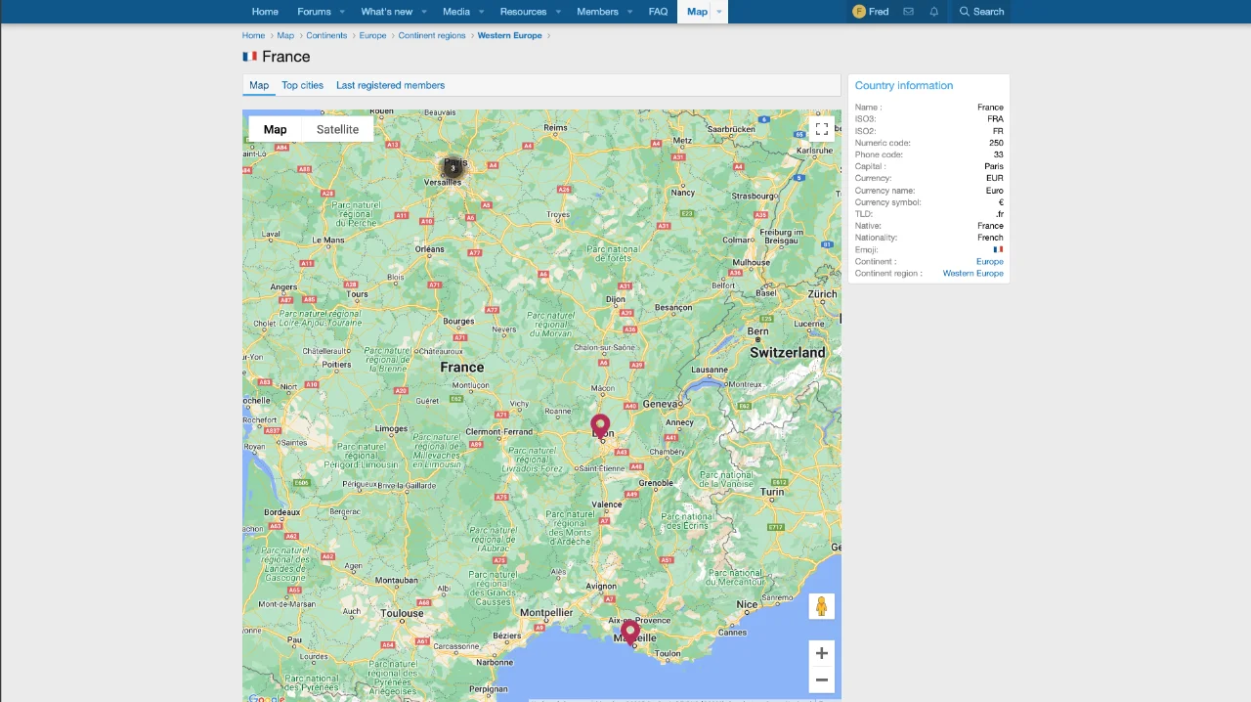
Task: Click the ISO3 value FRA
Action: point(995,119)
